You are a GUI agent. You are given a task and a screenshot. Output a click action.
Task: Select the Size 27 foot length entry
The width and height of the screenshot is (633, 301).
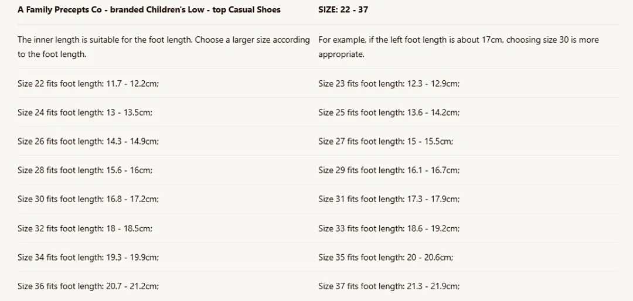click(x=386, y=141)
